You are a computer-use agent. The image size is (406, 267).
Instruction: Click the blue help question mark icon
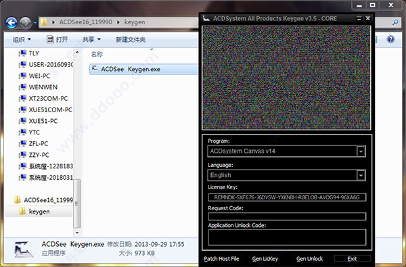pos(390,39)
